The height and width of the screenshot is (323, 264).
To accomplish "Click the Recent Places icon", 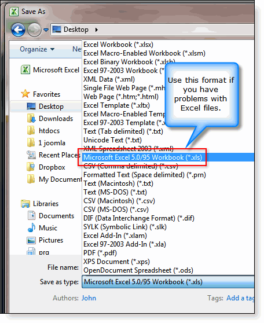I will [31, 155].
